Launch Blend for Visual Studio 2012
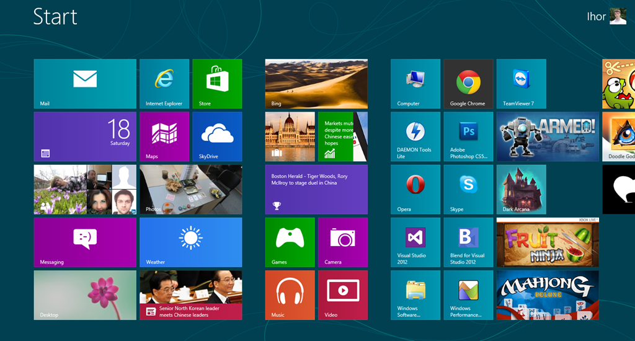635x341 pixels. point(469,242)
